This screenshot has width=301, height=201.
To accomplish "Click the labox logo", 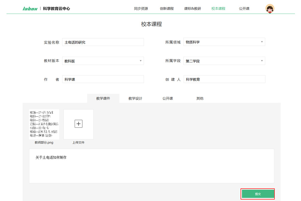I will 30,9.
